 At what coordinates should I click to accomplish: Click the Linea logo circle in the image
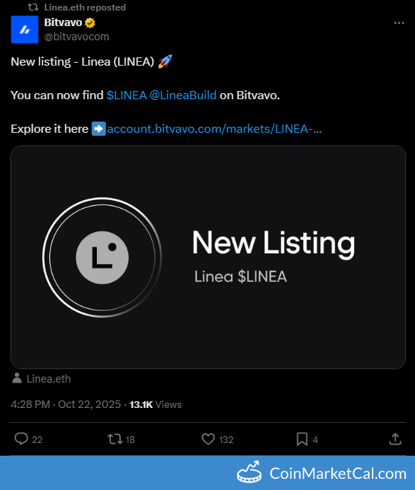(x=102, y=257)
